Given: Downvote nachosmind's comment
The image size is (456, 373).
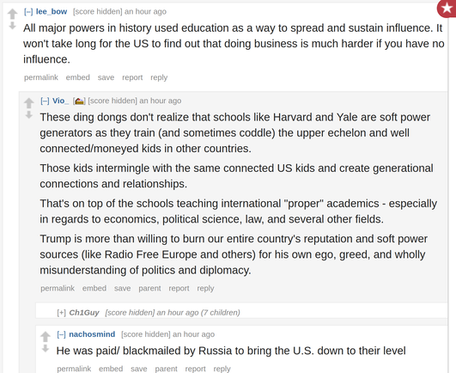Looking at the screenshot, I should click(46, 348).
